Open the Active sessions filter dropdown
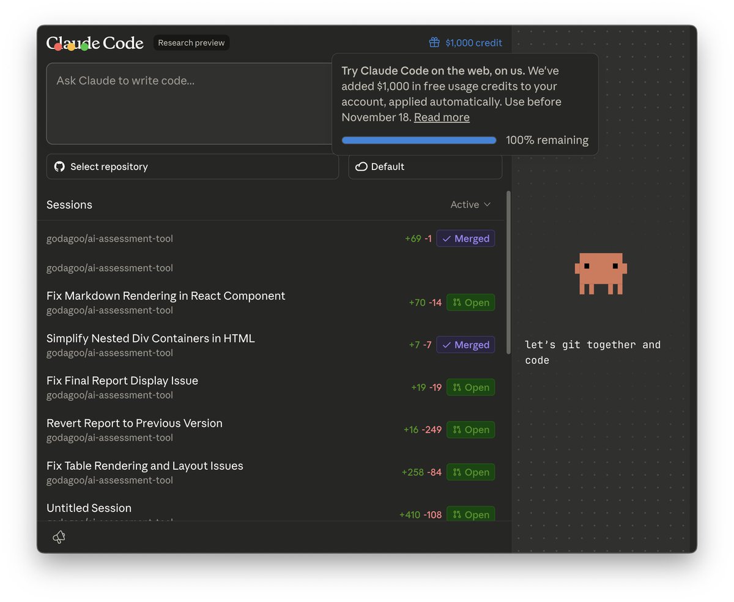This screenshot has height=602, width=734. (x=470, y=204)
